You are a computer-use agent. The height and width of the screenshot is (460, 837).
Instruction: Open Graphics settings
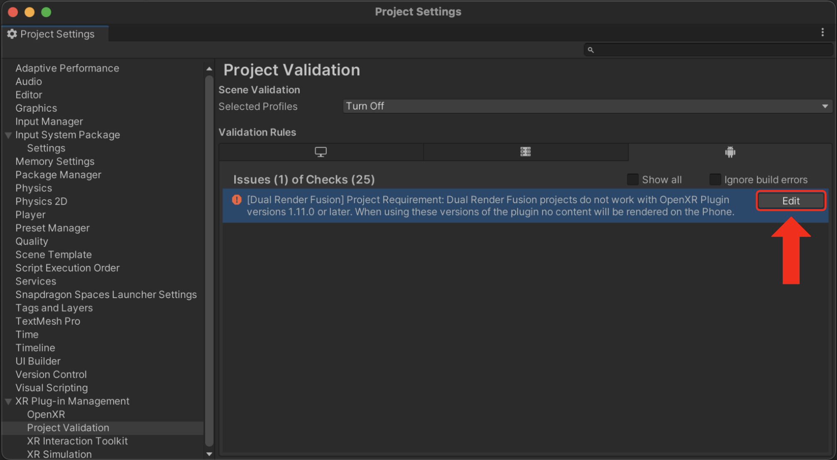click(x=36, y=108)
